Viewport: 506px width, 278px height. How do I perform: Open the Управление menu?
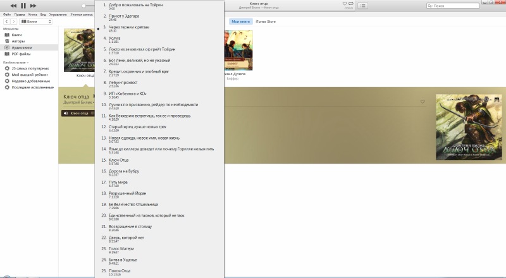click(x=58, y=13)
